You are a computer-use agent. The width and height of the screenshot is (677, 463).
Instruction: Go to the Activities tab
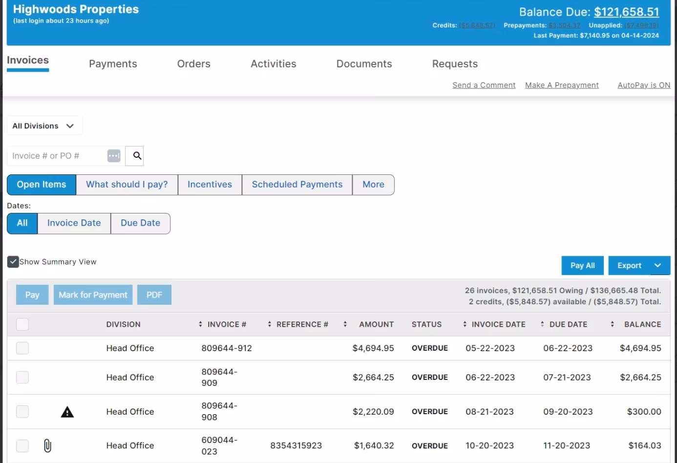(x=274, y=64)
